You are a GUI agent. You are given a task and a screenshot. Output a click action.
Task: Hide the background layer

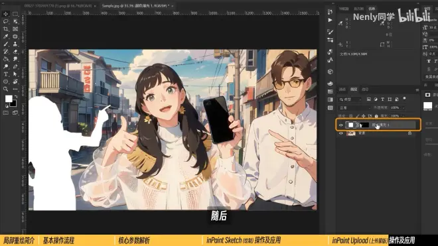(x=341, y=133)
